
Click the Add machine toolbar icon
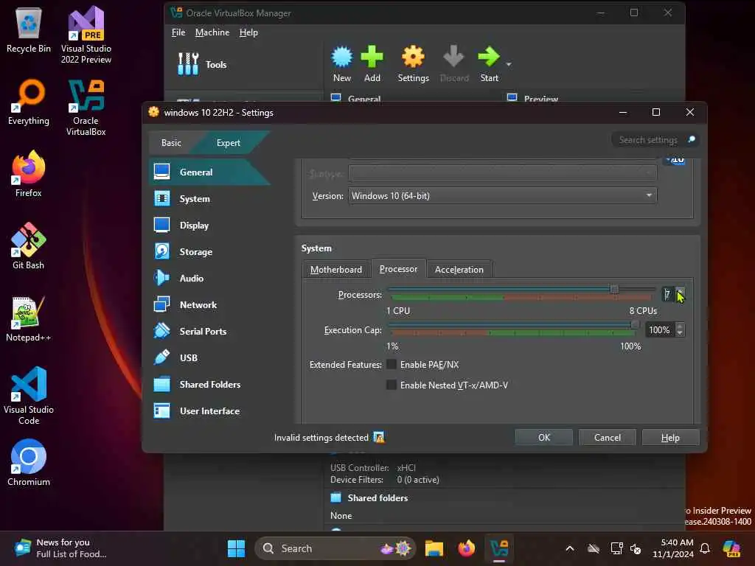pyautogui.click(x=372, y=63)
